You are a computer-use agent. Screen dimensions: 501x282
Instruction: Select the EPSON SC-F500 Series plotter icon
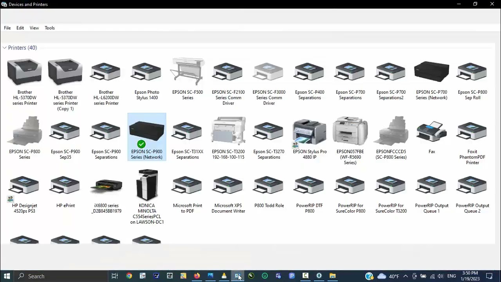(187, 72)
